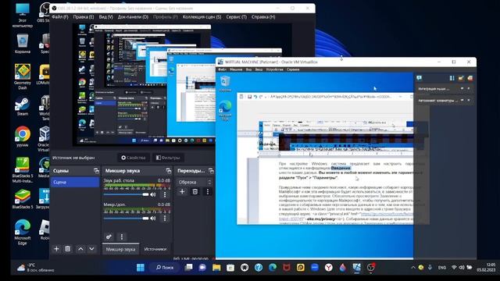Move the scene up in Scenes list
The image size is (500, 281).
point(80,249)
